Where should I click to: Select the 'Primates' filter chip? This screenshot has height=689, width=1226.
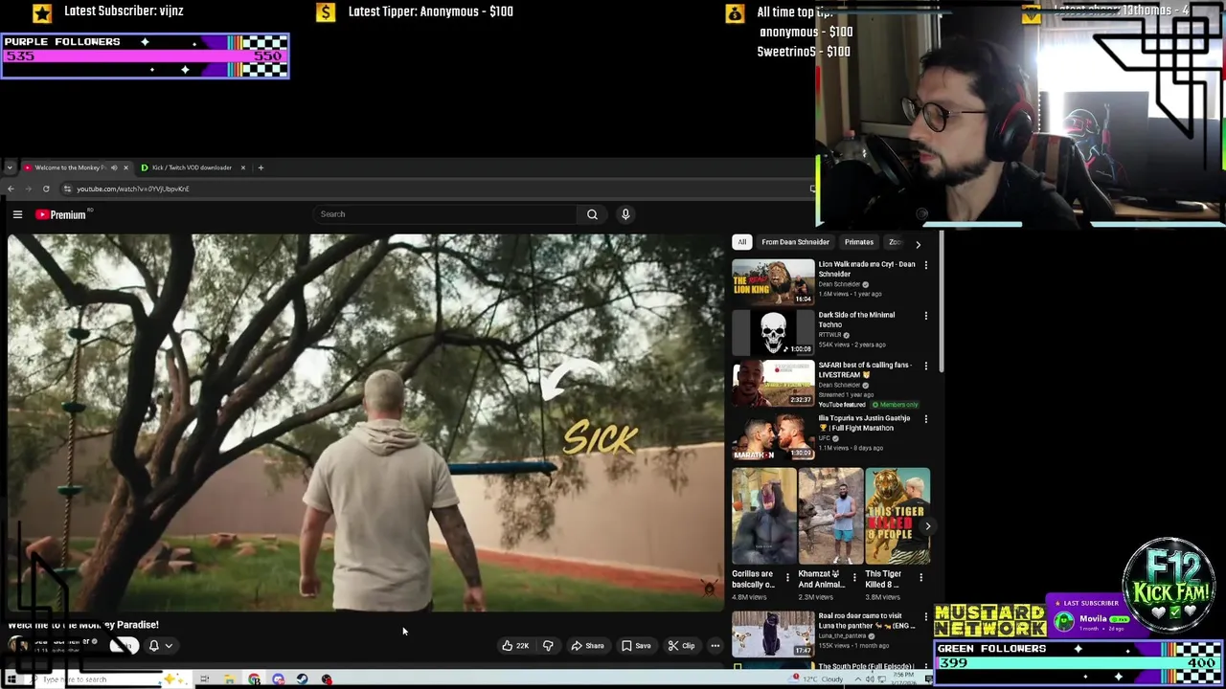tap(859, 242)
